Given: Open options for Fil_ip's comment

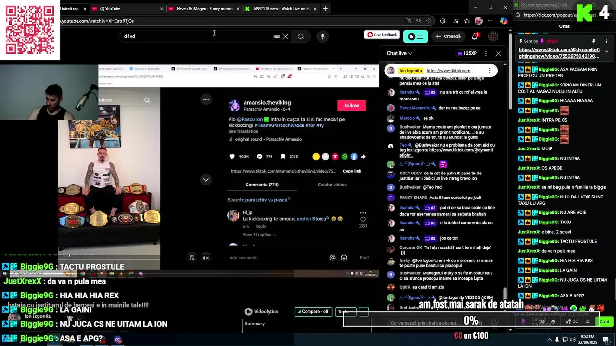Looking at the screenshot, I should (x=363, y=213).
